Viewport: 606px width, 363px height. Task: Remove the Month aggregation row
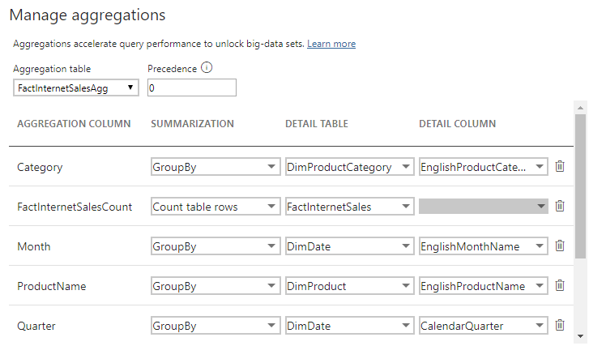coord(560,246)
